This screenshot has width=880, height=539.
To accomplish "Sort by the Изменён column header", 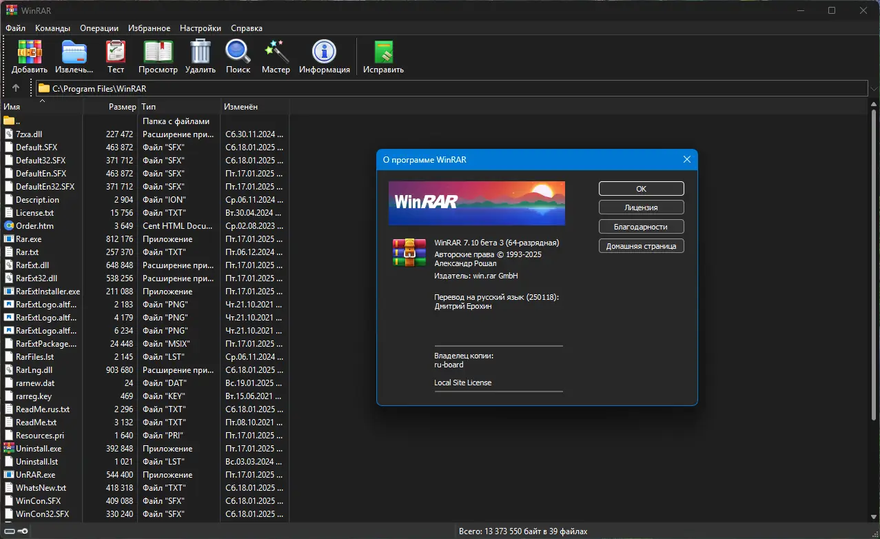I will point(254,107).
